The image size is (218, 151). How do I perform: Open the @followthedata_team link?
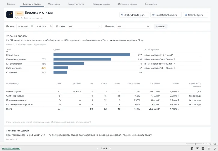point(134,15)
